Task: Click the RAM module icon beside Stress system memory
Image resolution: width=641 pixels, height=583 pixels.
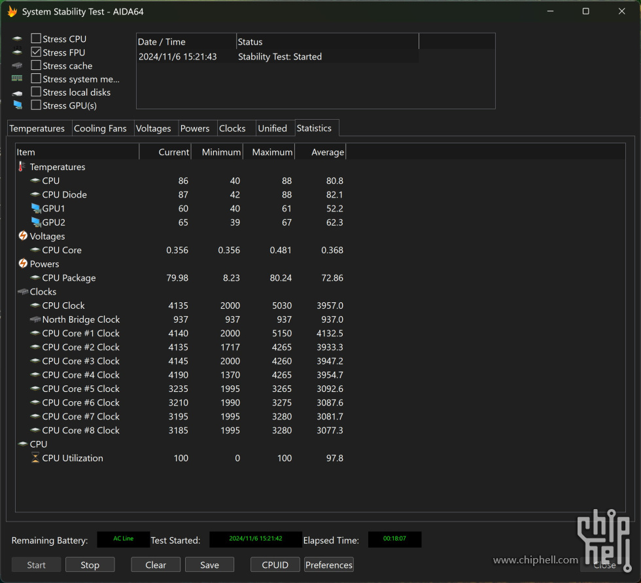Action: 17,78
